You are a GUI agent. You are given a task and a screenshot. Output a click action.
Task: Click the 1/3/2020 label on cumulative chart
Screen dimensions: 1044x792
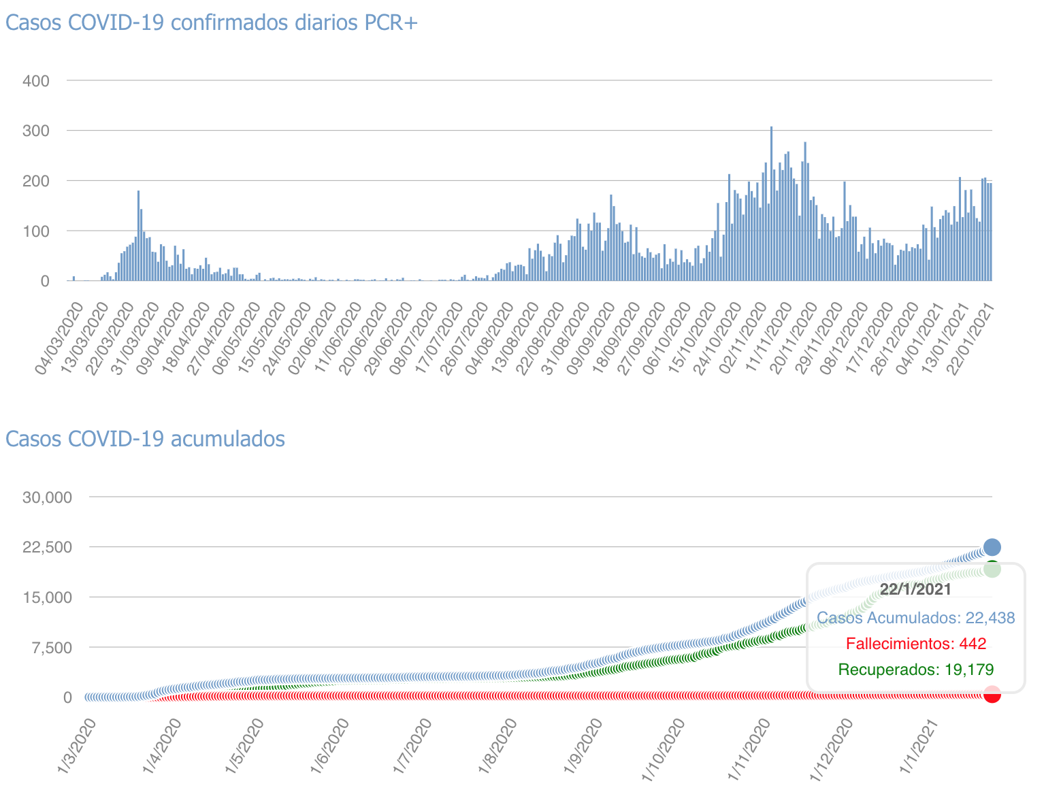pos(78,746)
